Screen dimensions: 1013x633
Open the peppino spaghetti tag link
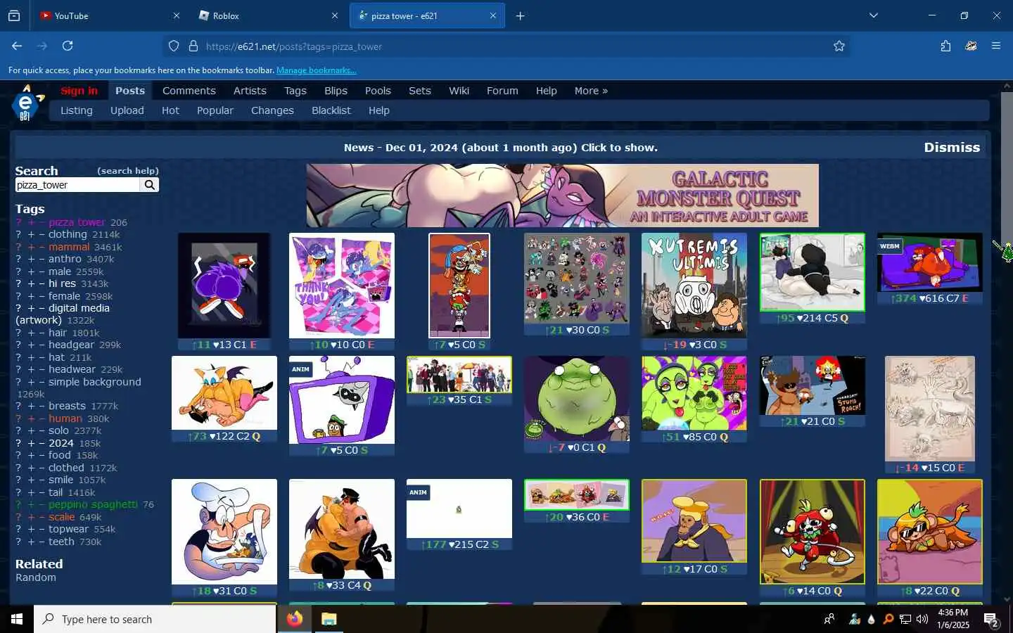[x=93, y=504]
